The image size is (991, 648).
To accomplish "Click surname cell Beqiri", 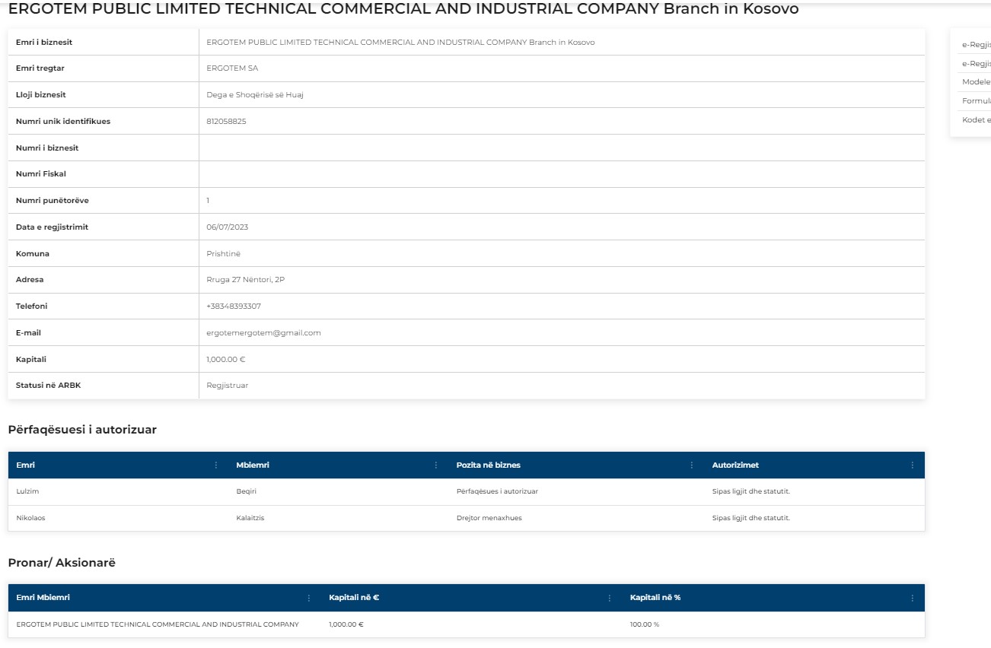I will (x=247, y=491).
